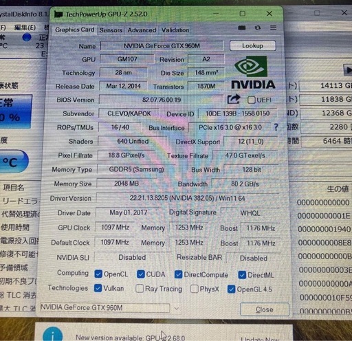Viewport: 352px width, 341px height.
Task: Toggle the Ray Tracing checkbox
Action: click(140, 289)
